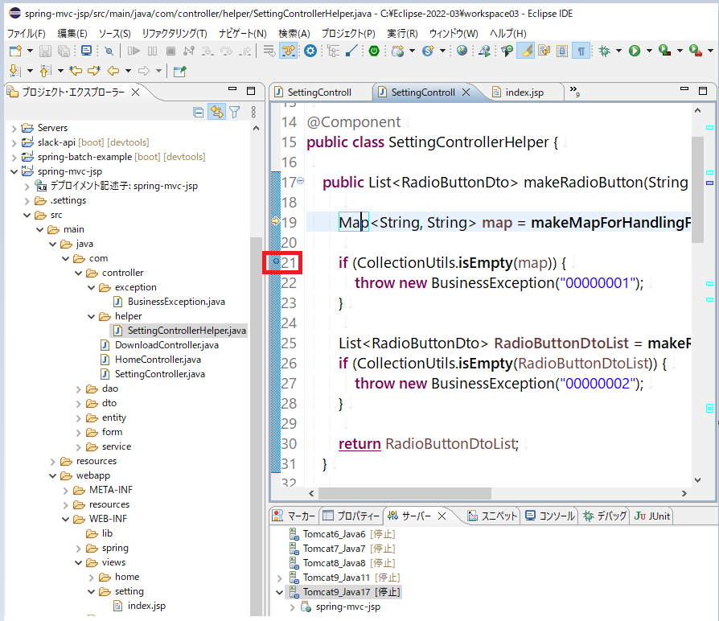Click Last Edit Location icon
The image size is (719, 621).
coord(76,71)
